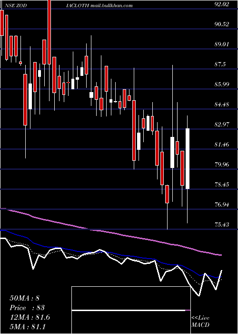The height and width of the screenshot is (334, 238).
Task: Click the 75.43 price axis label
Action: tap(222, 225)
